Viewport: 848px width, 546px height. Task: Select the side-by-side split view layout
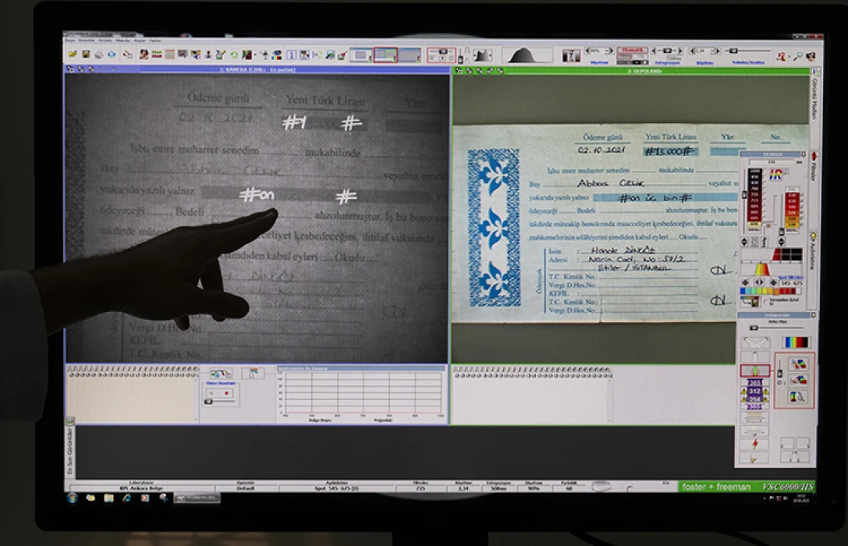point(385,55)
